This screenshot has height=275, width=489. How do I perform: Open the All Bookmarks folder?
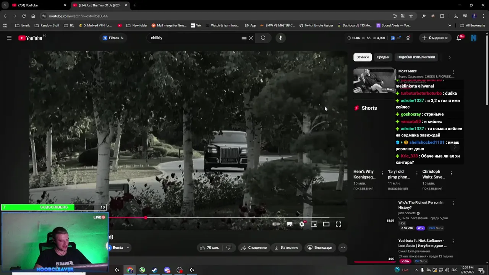click(473, 26)
